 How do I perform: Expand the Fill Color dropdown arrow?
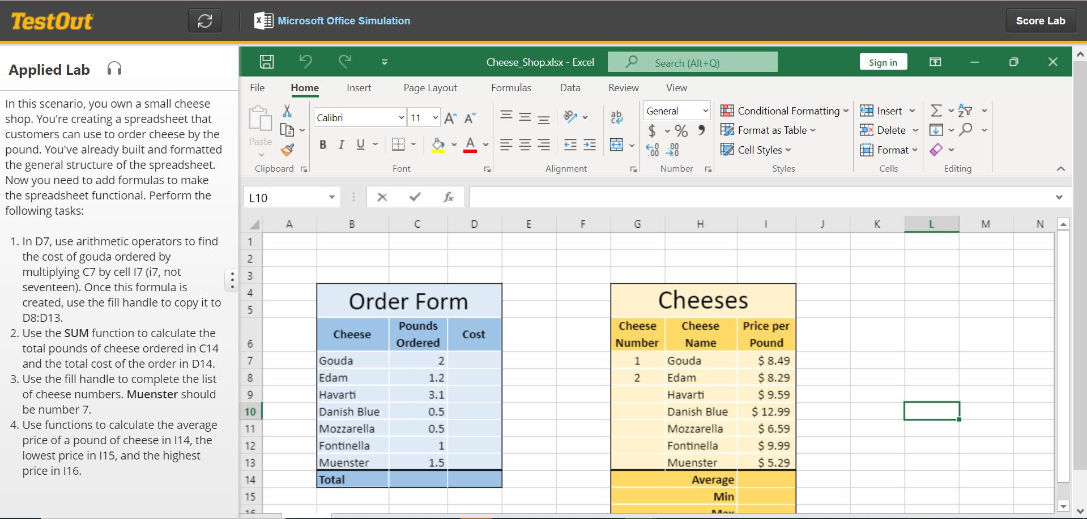pyautogui.click(x=455, y=145)
